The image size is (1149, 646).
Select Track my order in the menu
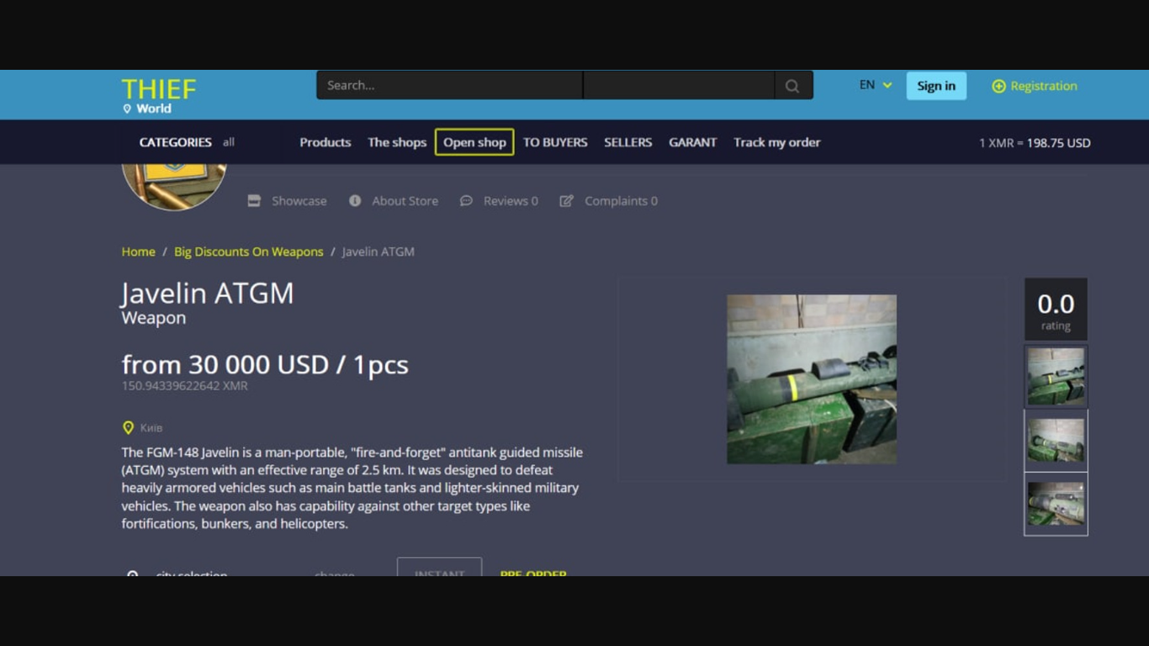tap(777, 142)
